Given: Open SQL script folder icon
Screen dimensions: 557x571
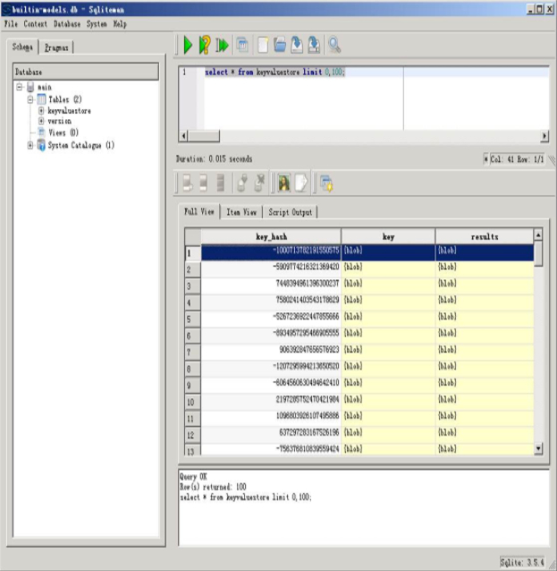Looking at the screenshot, I should coord(280,45).
